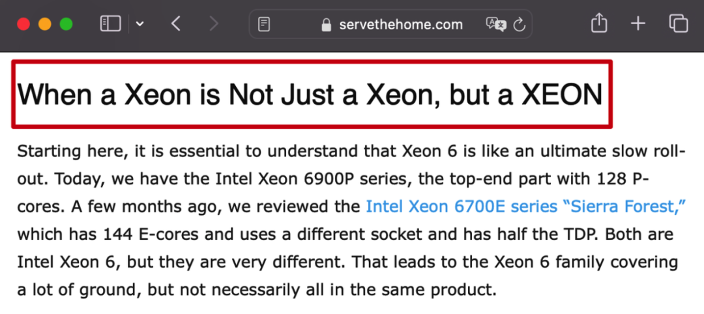Open the Intel Xeon 6700E series link
This screenshot has height=314, width=704.
(526, 207)
